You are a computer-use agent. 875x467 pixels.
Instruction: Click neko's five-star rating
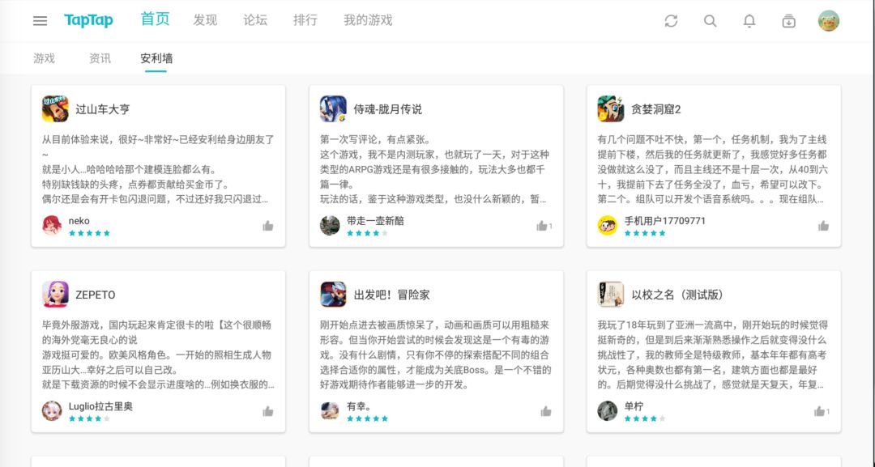click(89, 233)
